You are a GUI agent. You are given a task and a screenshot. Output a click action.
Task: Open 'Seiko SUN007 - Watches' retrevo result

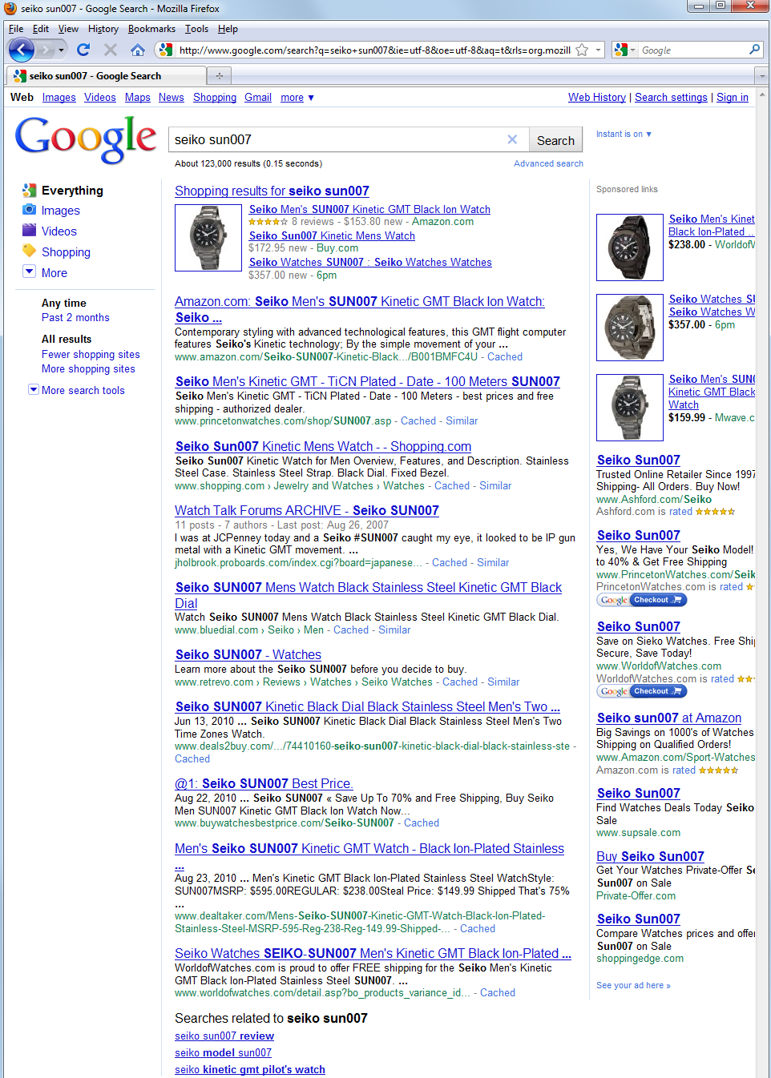(248, 654)
